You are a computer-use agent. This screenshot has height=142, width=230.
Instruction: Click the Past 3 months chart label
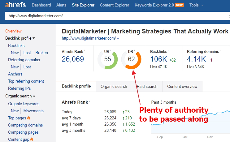(164, 102)
